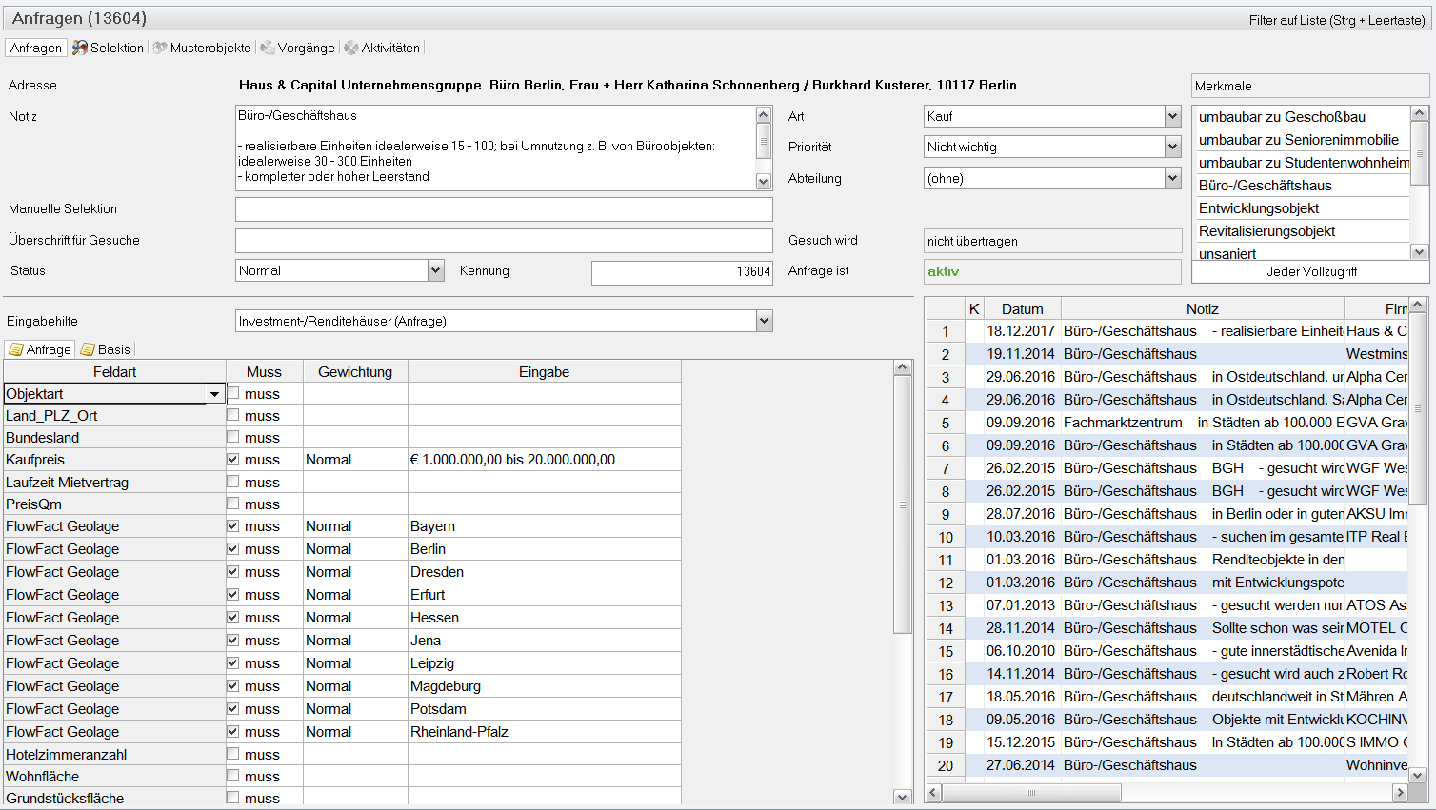Click the Datum column header

(x=1022, y=308)
